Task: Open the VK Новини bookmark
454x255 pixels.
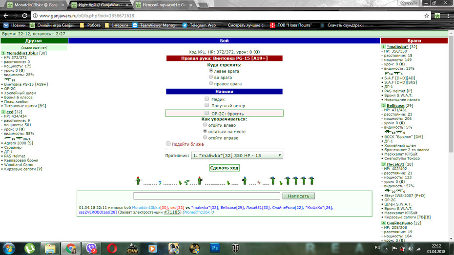Action: [x=15, y=25]
